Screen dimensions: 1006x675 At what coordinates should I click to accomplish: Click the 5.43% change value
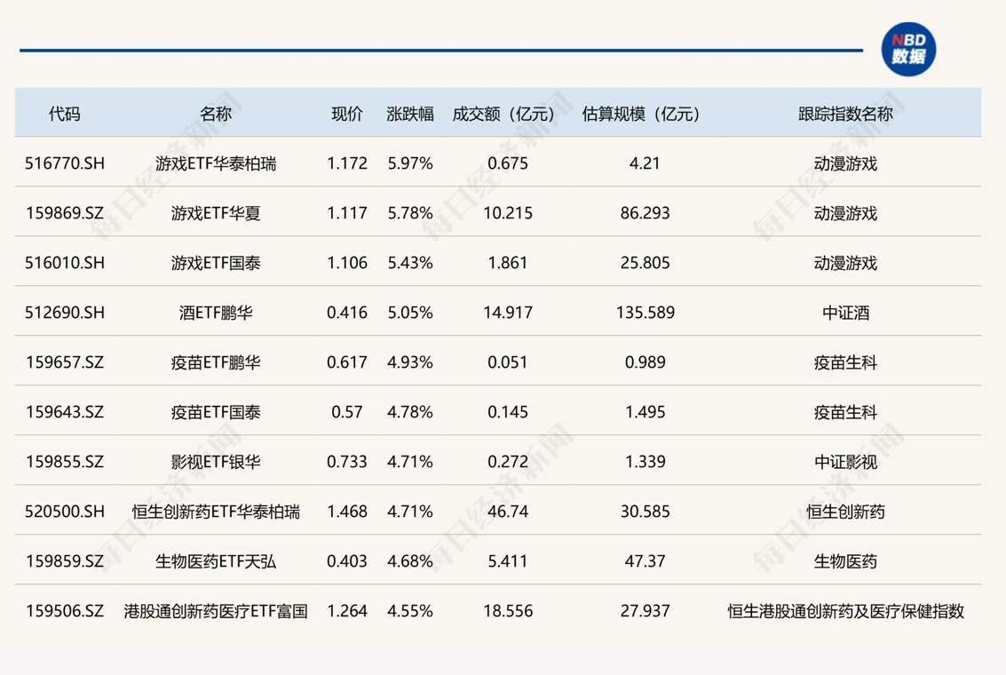[410, 263]
